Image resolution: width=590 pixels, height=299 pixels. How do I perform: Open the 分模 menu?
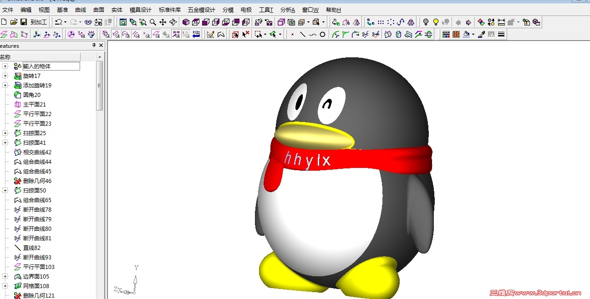(228, 10)
